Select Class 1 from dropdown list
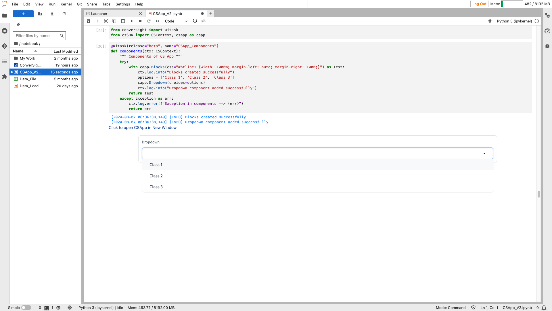The height and width of the screenshot is (311, 552). pyautogui.click(x=318, y=165)
